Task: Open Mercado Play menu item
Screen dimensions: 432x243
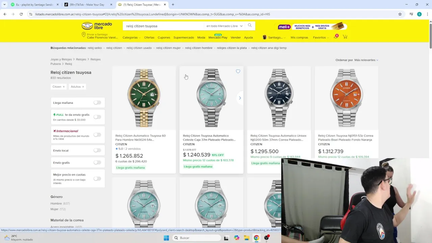Action: pyautogui.click(x=218, y=37)
